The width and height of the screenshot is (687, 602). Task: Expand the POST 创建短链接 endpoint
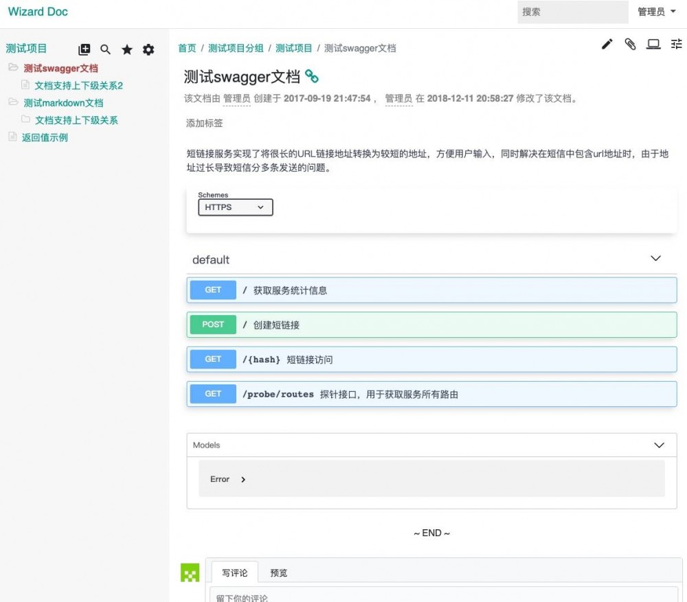coord(431,325)
